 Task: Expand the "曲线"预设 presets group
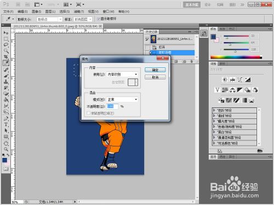click(x=214, y=116)
